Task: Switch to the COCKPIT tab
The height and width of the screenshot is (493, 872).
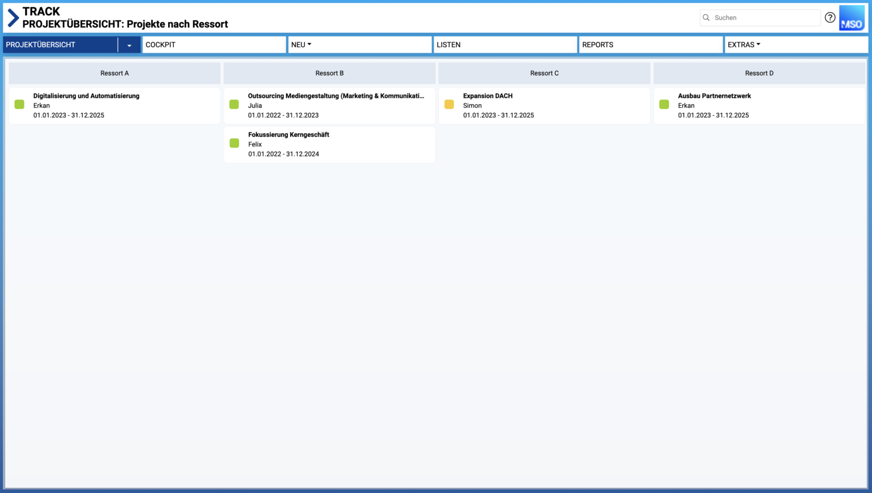Action: pyautogui.click(x=214, y=45)
